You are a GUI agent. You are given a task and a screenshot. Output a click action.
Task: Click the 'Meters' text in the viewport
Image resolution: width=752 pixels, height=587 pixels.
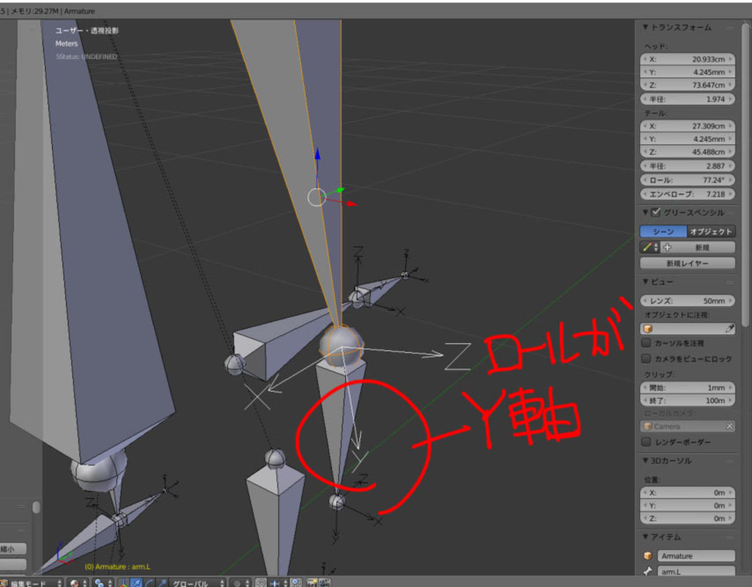pyautogui.click(x=67, y=43)
